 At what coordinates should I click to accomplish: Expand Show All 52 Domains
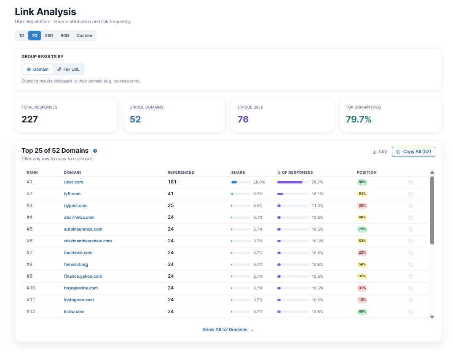coord(228,329)
